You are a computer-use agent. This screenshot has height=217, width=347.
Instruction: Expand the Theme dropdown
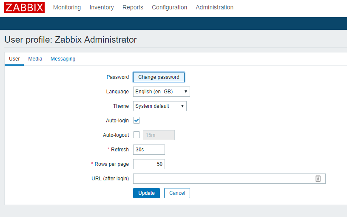160,106
